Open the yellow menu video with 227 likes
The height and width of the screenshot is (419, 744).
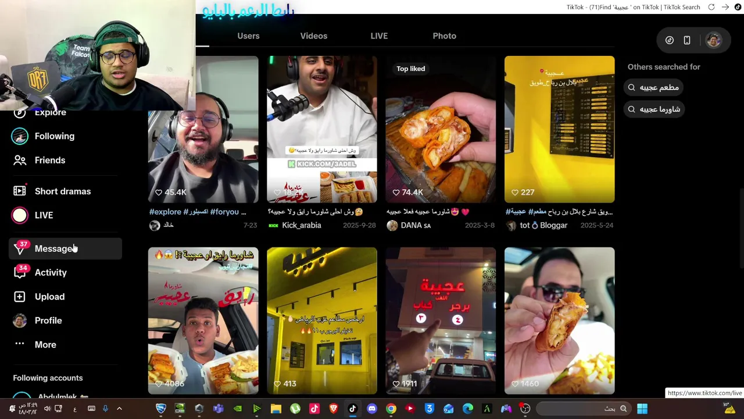tap(559, 129)
